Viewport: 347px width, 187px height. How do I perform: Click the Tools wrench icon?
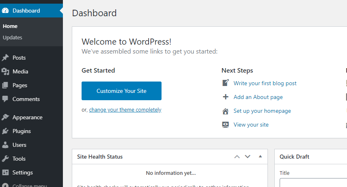pos(5,159)
